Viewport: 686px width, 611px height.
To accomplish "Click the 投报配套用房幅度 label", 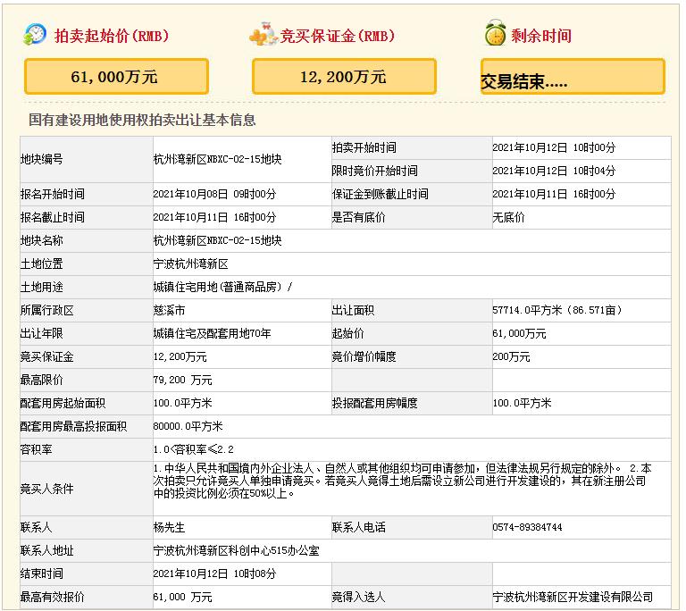I will tap(374, 403).
